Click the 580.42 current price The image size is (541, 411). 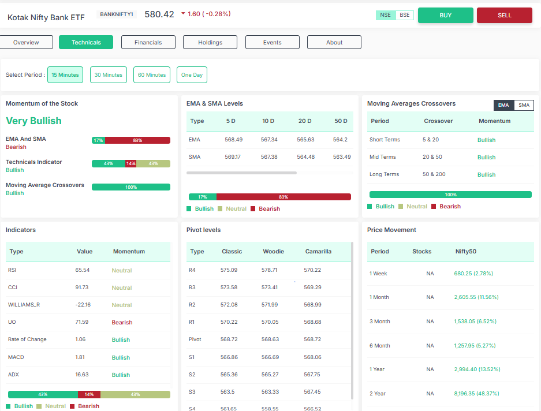pyautogui.click(x=159, y=14)
